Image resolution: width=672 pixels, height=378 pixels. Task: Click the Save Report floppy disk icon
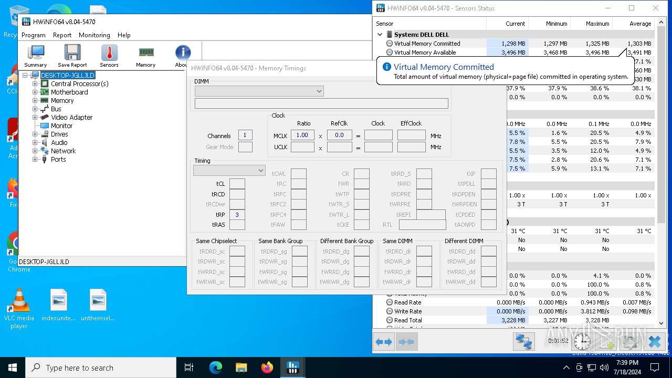72,56
